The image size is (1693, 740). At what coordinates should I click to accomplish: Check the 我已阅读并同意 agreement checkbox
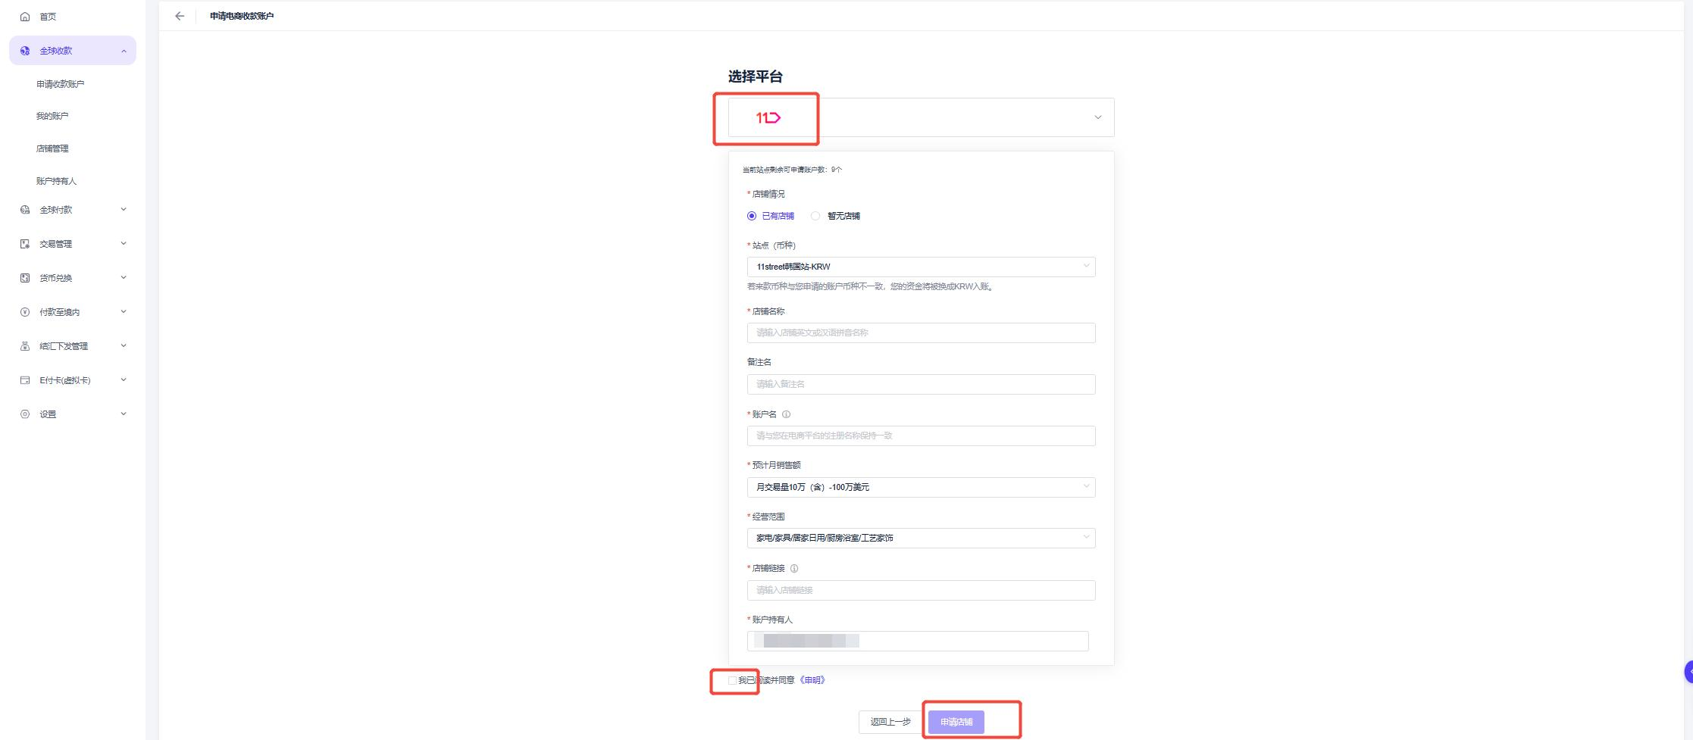click(732, 680)
